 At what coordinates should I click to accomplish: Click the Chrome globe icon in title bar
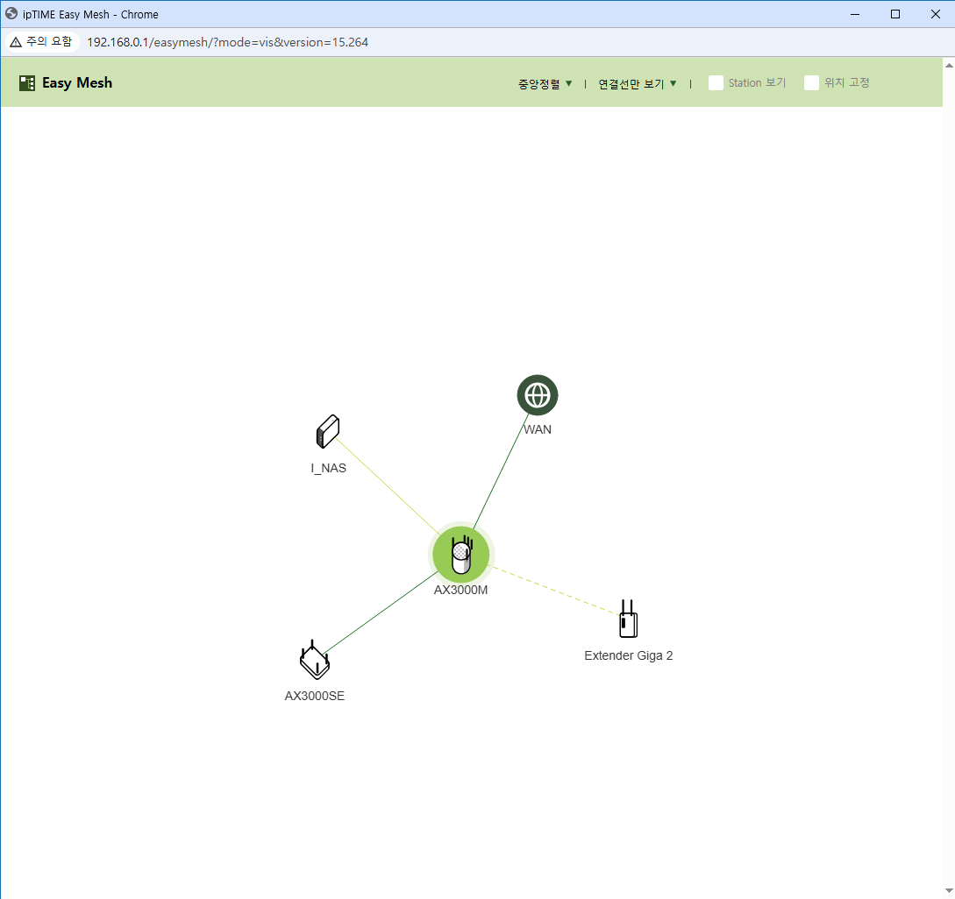coord(11,13)
